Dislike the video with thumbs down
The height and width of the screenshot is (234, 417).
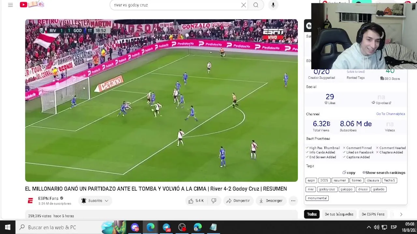point(214,201)
